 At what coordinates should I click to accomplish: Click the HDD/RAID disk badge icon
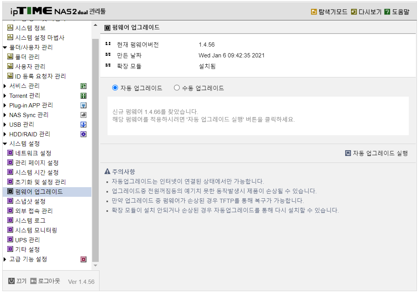84,134
